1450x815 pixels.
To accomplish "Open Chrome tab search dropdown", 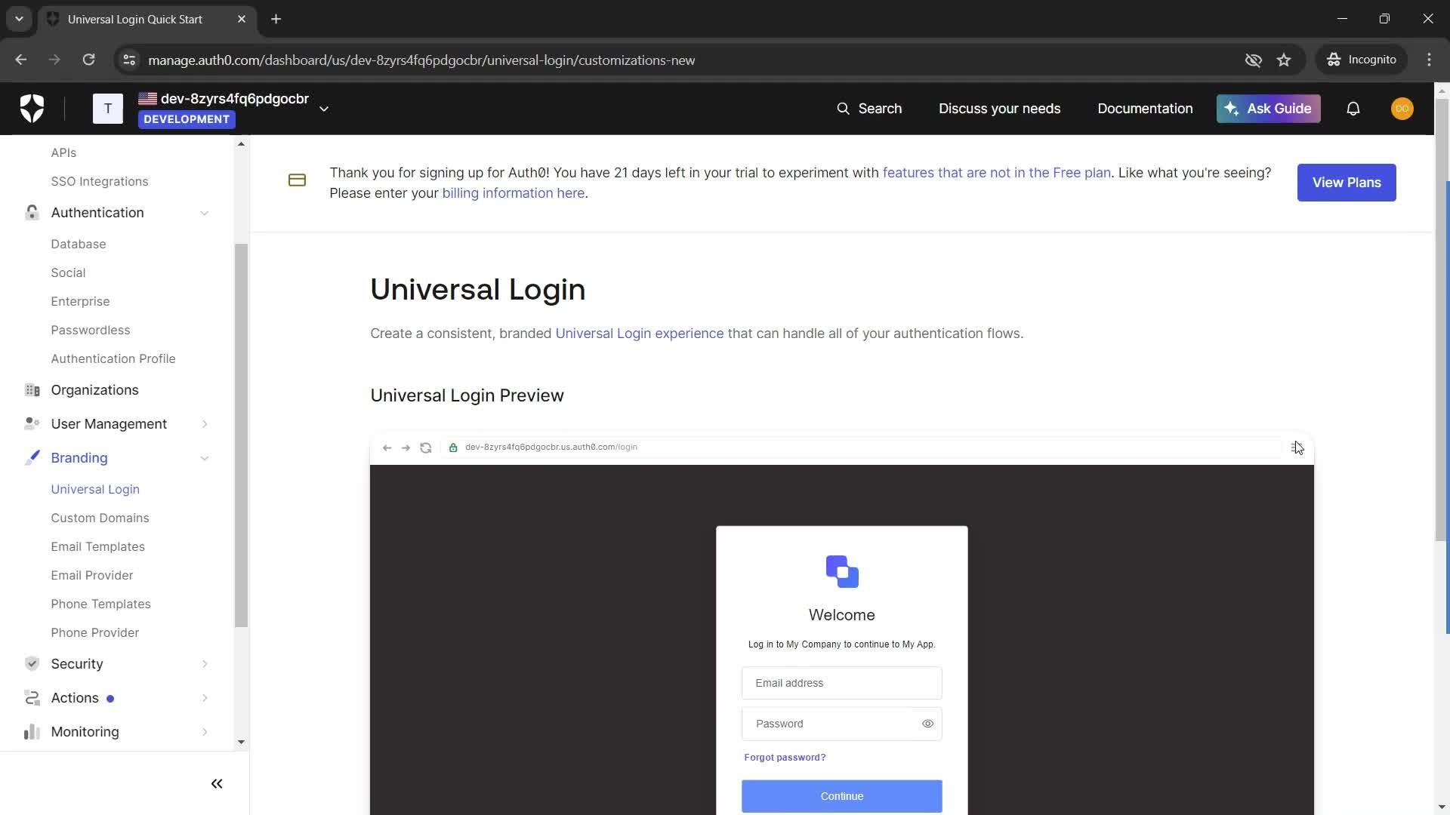I will tap(19, 19).
